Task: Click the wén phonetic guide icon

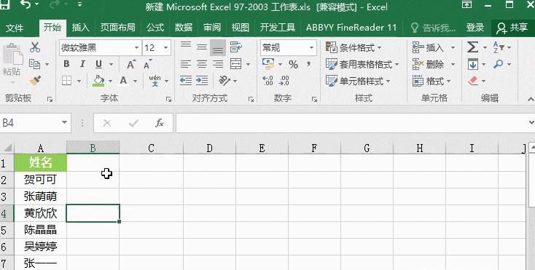Action: tap(155, 81)
